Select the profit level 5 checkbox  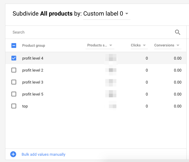pyautogui.click(x=14, y=94)
